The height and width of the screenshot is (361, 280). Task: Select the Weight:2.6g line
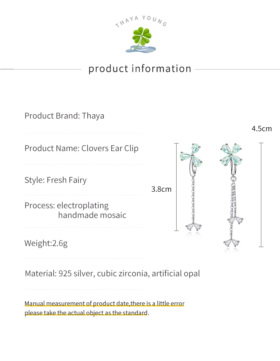(x=46, y=243)
